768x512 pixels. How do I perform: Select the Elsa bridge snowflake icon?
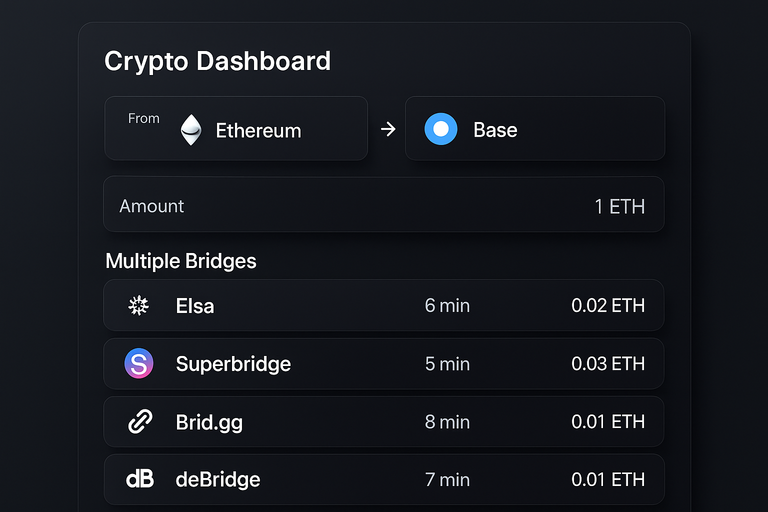pyautogui.click(x=138, y=305)
